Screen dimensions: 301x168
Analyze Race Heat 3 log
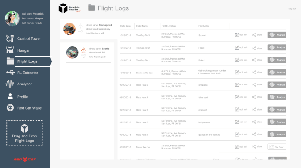pos(277,110)
